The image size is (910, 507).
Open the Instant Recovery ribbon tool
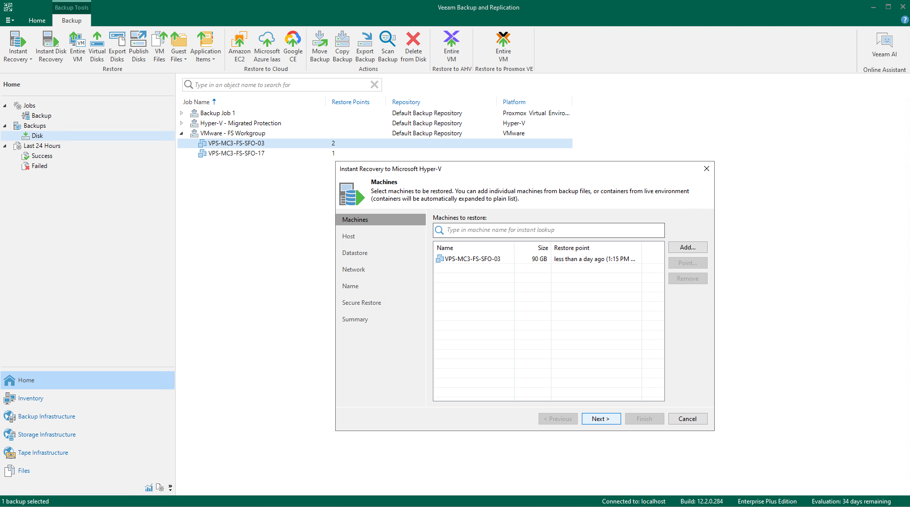coord(18,46)
